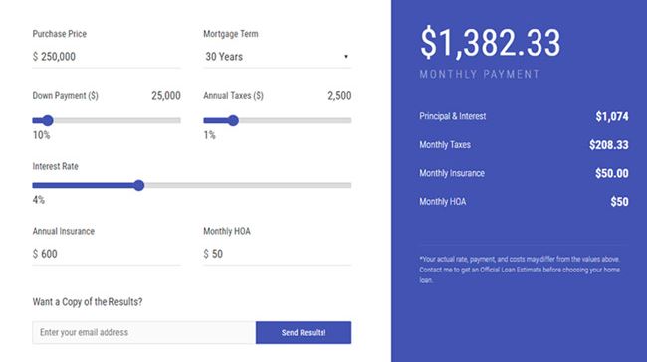Click the dropdown arrow beside 30 Years

[x=346, y=57]
